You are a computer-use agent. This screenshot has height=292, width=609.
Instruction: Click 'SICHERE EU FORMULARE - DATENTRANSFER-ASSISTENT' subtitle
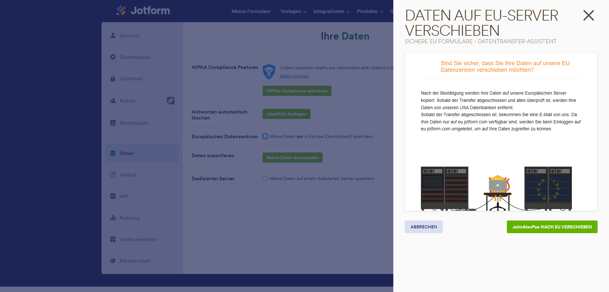click(x=481, y=41)
